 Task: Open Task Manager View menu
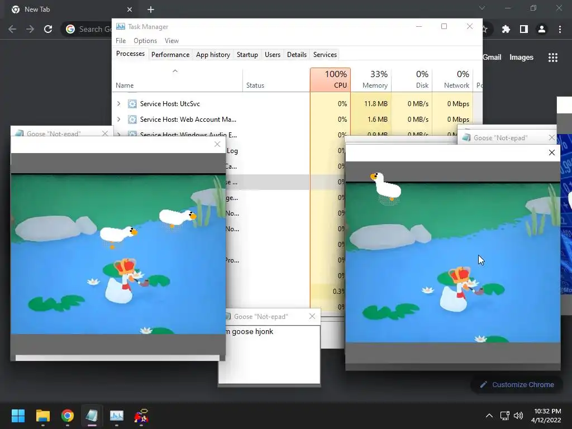click(171, 40)
